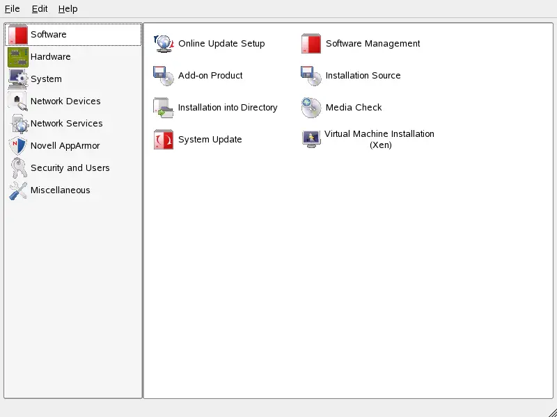Select the Miscellaneous category
This screenshot has height=417, width=557.
coord(60,190)
